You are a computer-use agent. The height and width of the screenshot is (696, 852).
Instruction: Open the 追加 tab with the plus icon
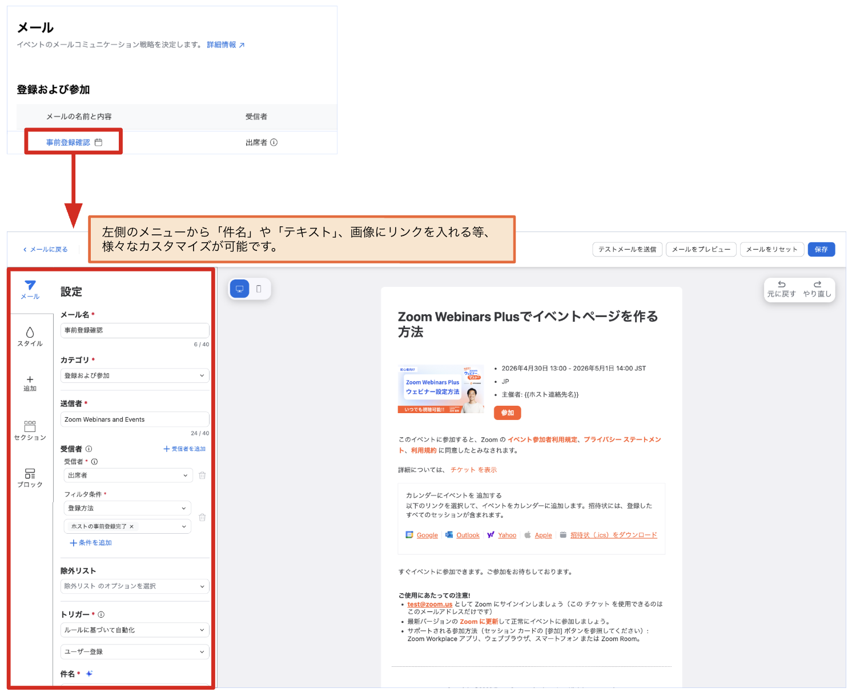point(30,383)
